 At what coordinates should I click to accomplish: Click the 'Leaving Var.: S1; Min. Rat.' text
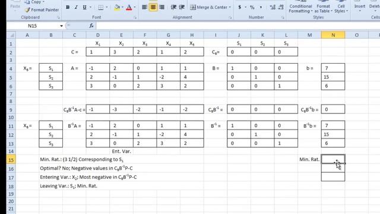69,186
